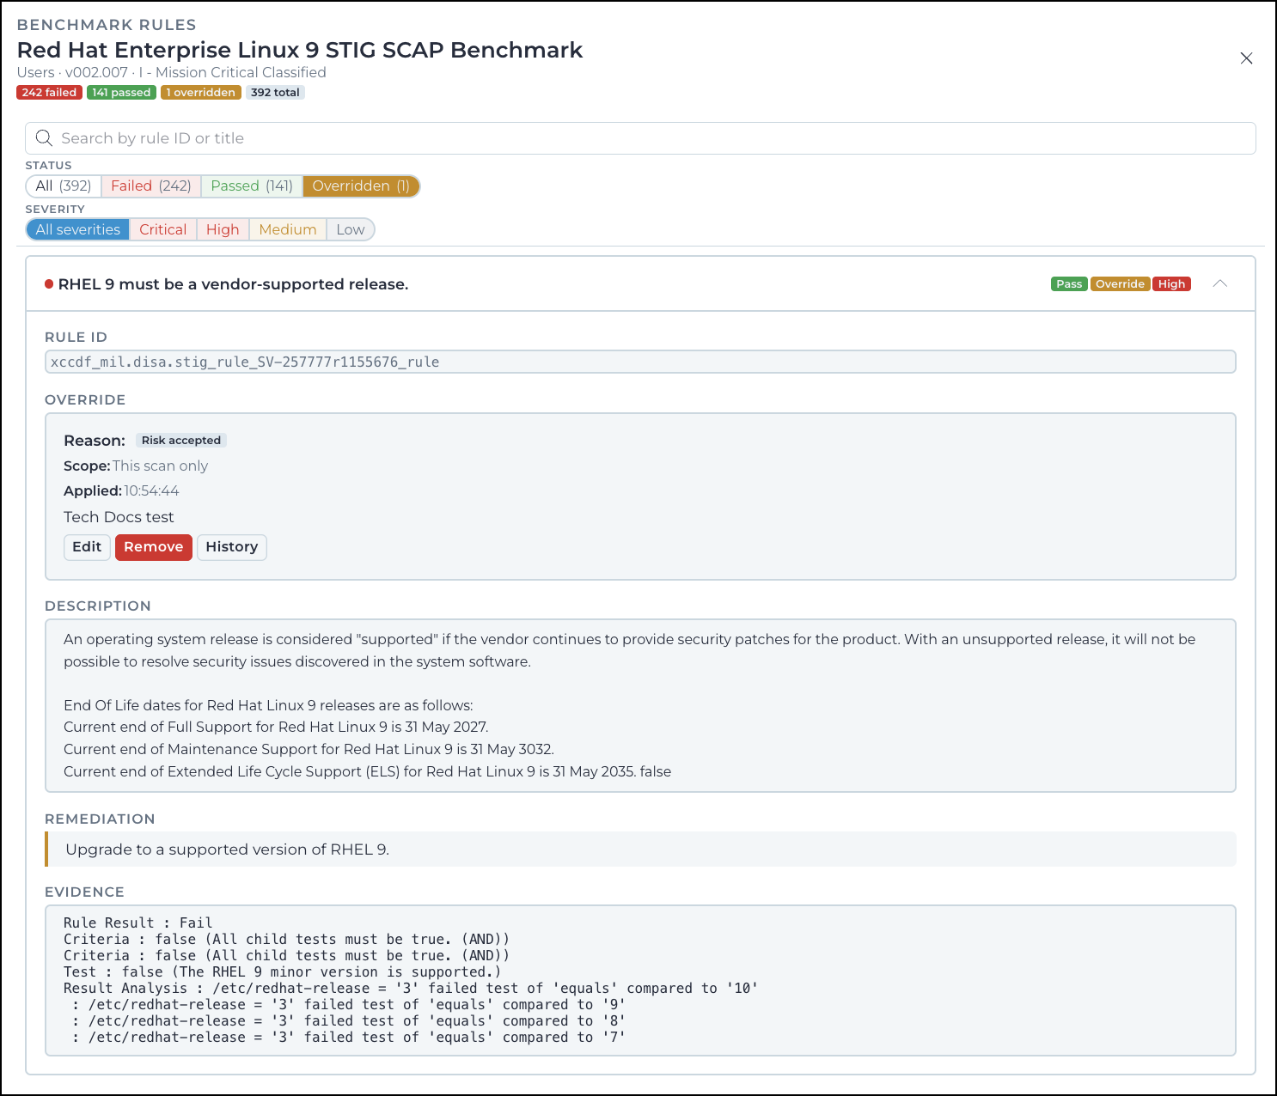Click the Scope value This scan only
Viewport: 1277px width, 1096px height.
tap(160, 466)
